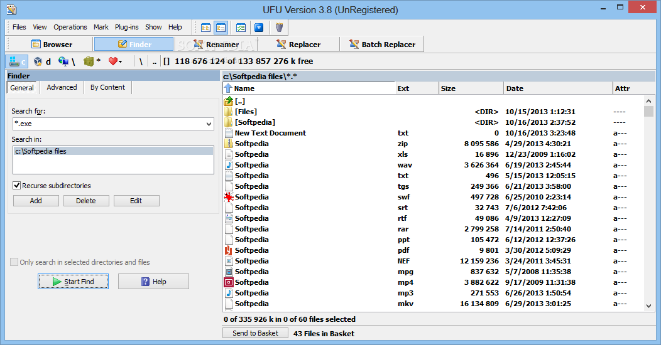Open the Search for dropdown arrow

[x=209, y=124]
